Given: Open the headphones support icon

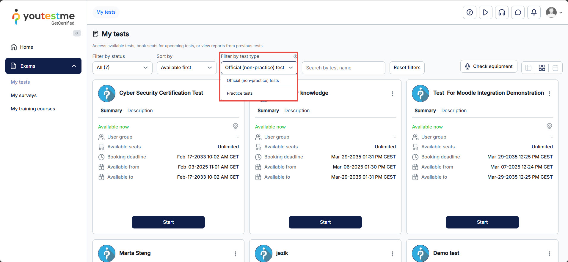Looking at the screenshot, I should (502, 12).
